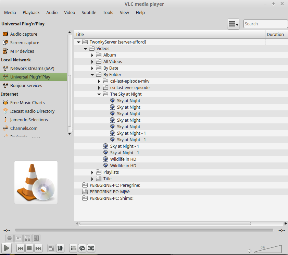Expand the csi-last-ever-episode folder
Image resolution: width=288 pixels, height=255 pixels.
[99, 88]
